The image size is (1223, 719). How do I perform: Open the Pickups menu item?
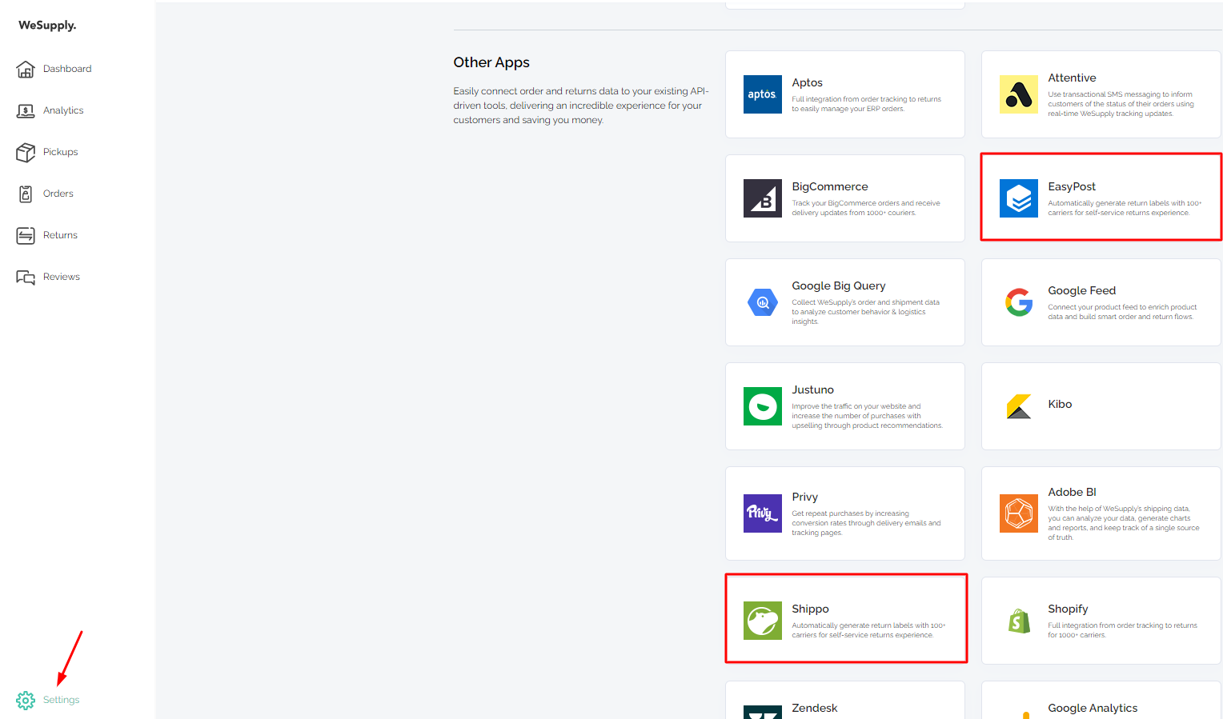[x=61, y=152]
